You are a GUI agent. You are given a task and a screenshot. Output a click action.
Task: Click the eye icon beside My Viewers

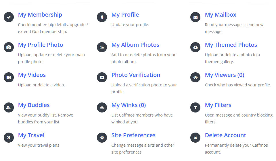click(195, 77)
